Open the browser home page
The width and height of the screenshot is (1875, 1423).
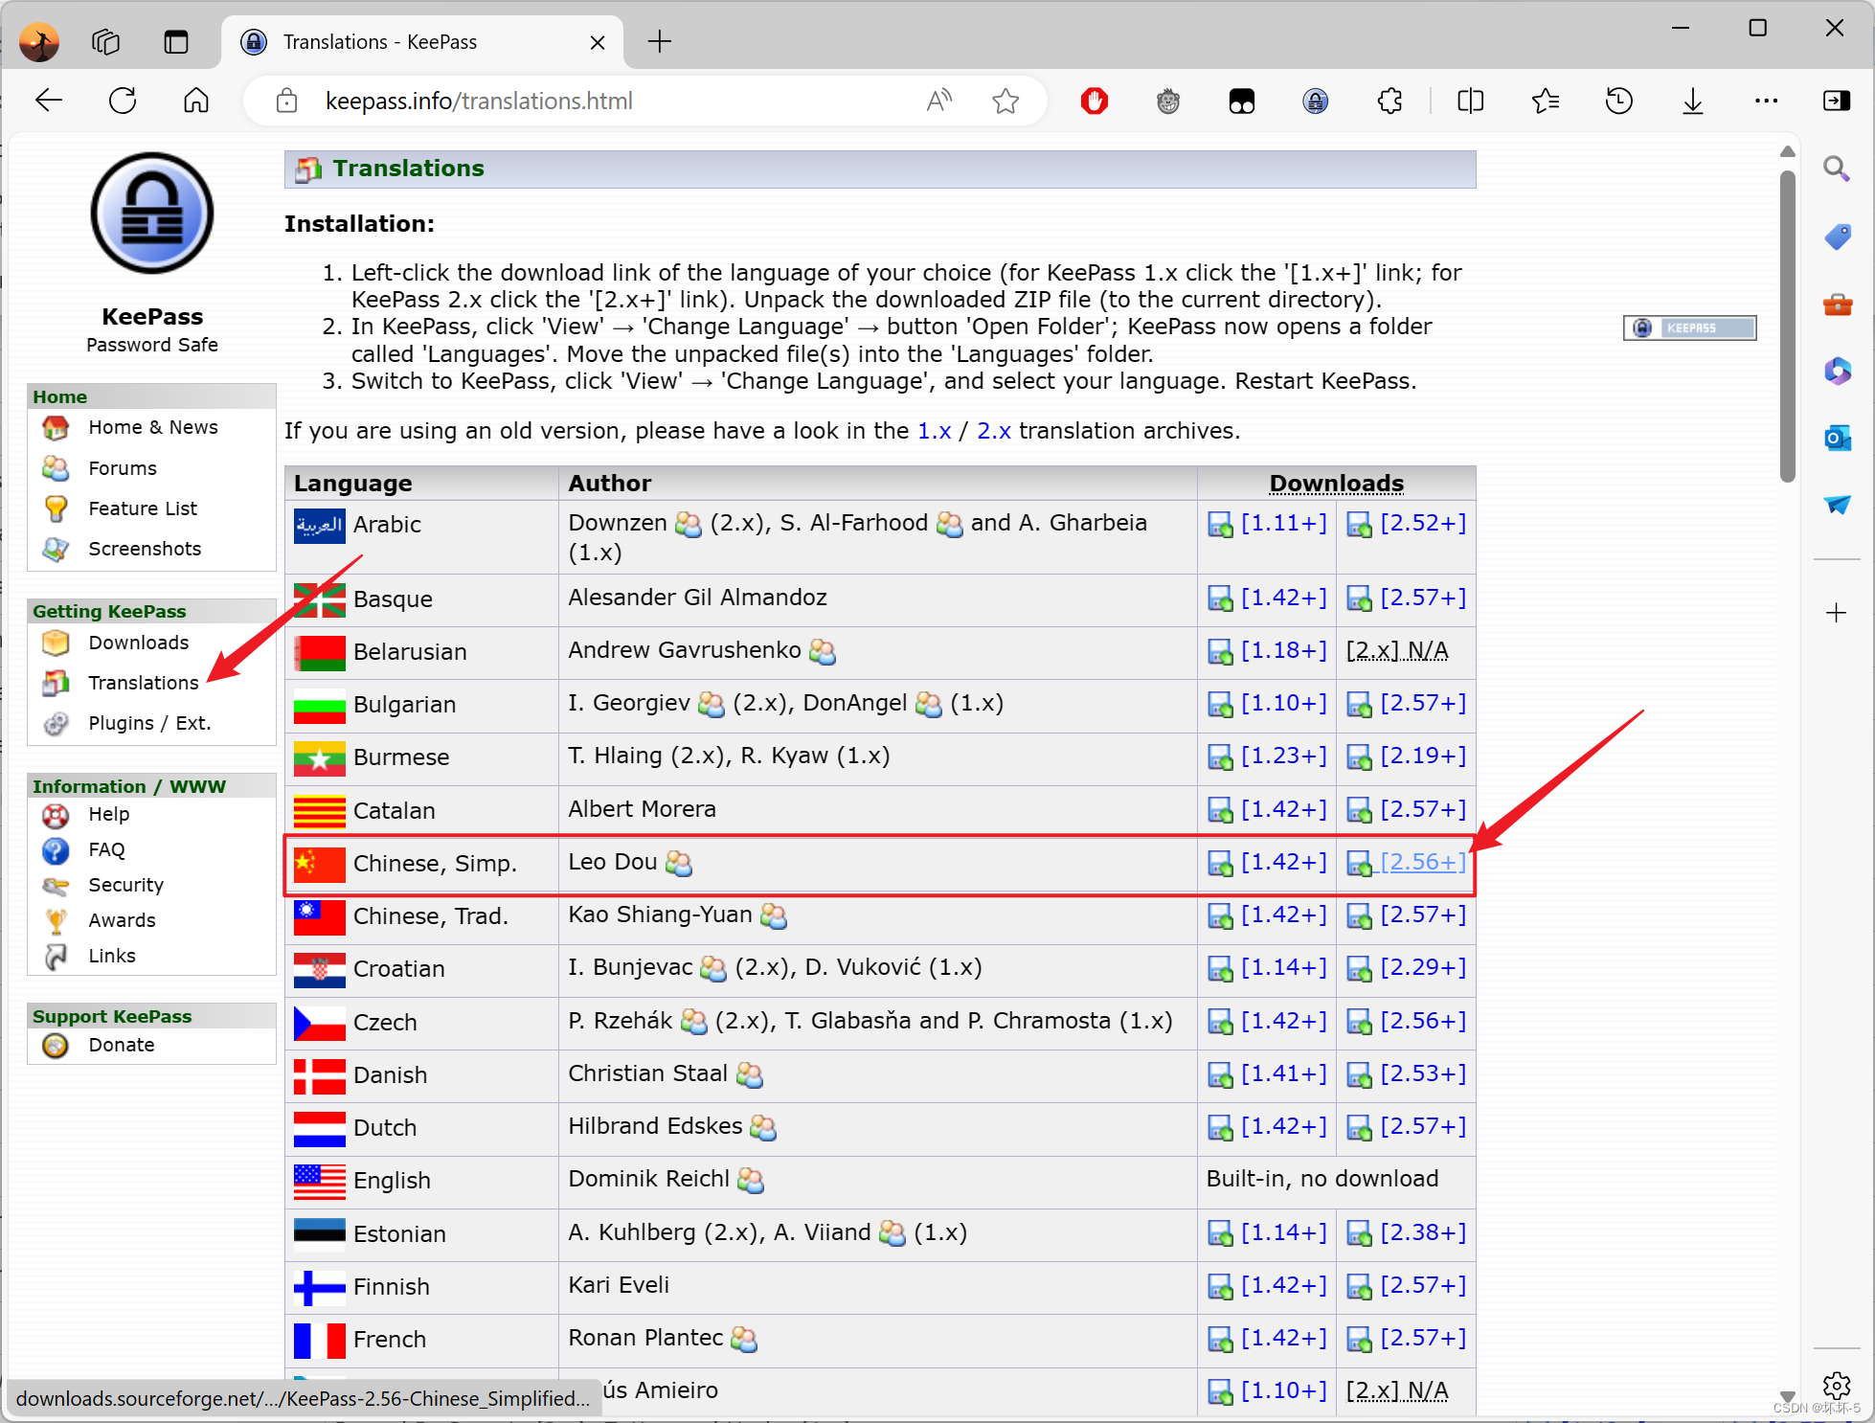click(196, 101)
